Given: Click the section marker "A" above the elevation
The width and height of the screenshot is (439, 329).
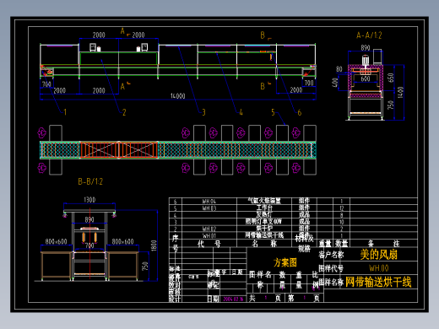Looking at the screenshot, I should (122, 31).
